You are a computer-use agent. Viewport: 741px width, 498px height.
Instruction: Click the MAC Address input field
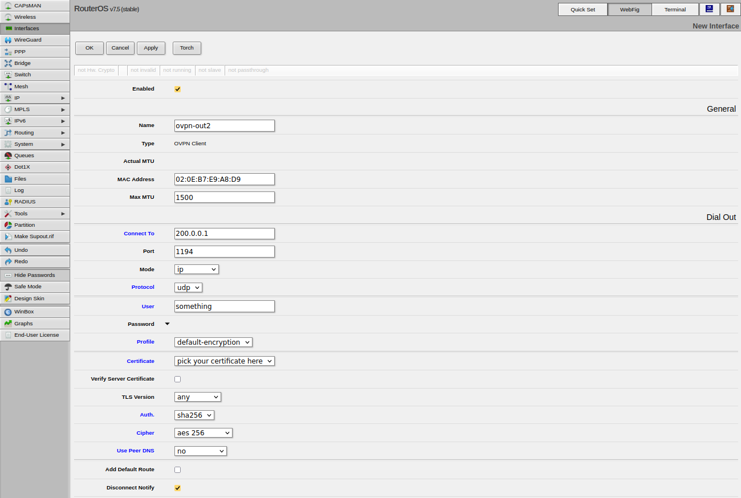[x=225, y=179]
